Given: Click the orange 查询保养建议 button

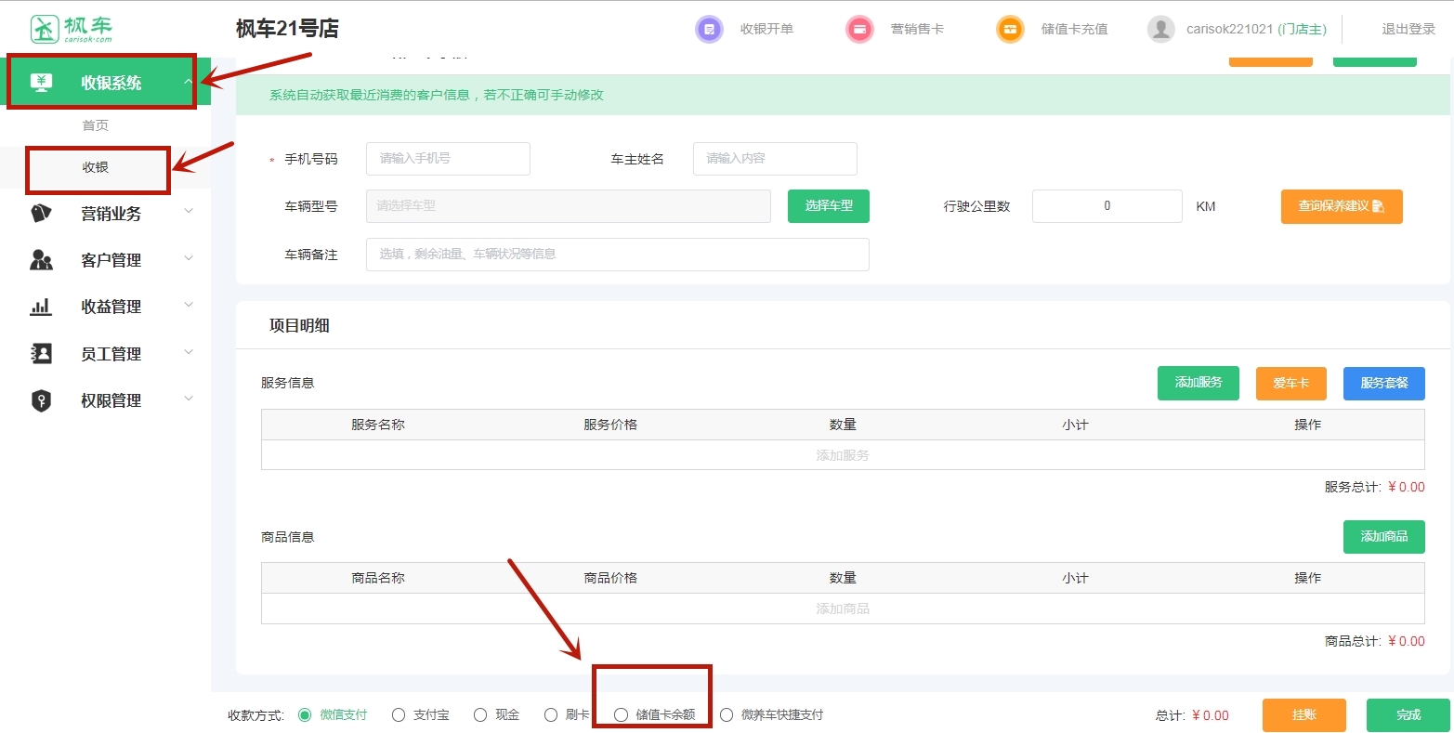Looking at the screenshot, I should tap(1341, 206).
